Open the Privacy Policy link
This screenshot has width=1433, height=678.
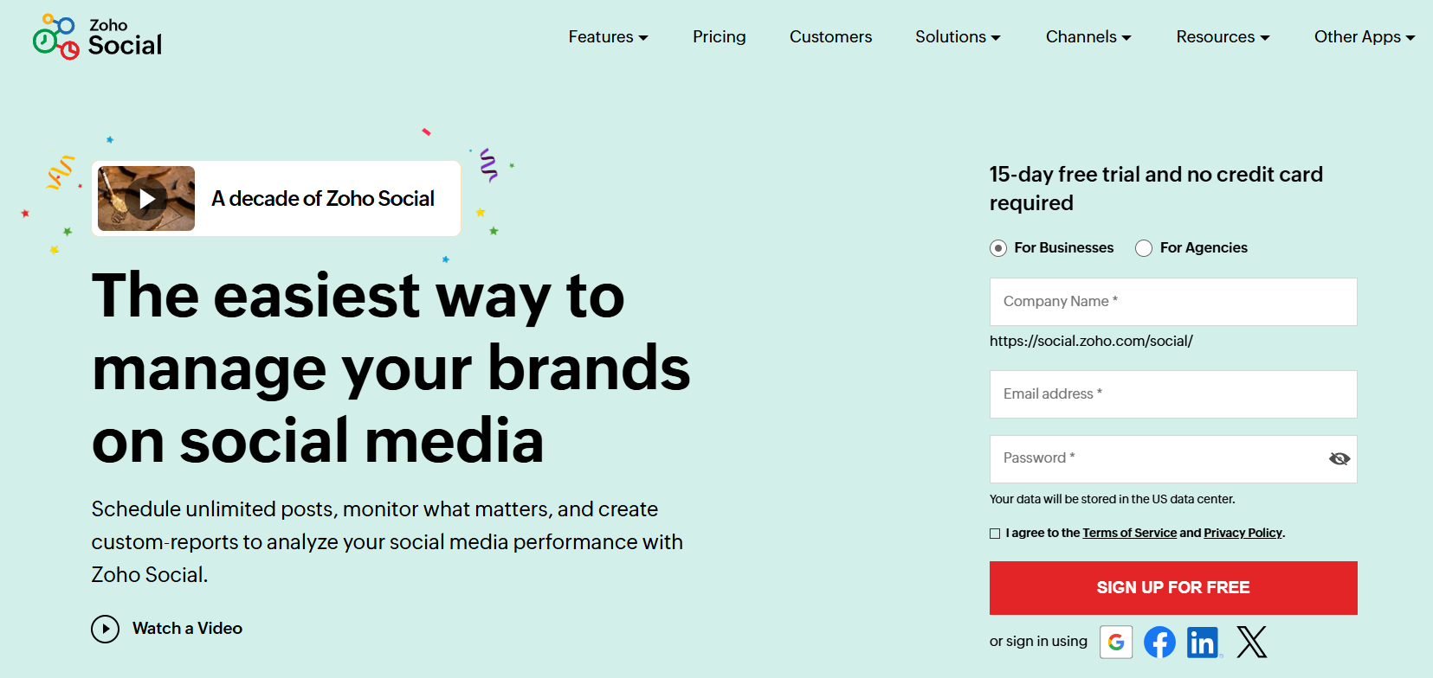click(x=1243, y=533)
